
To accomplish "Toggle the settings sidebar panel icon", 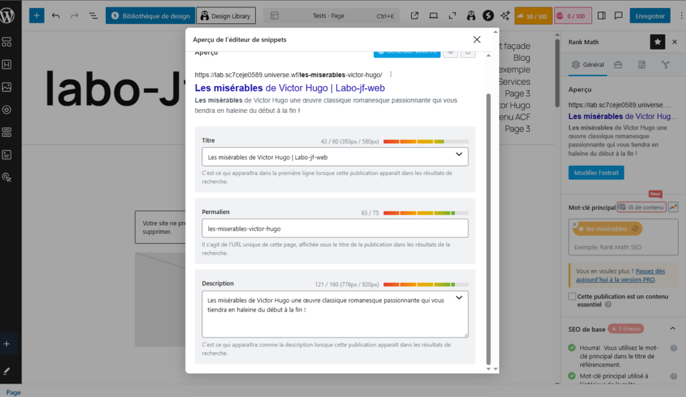I will pos(602,15).
